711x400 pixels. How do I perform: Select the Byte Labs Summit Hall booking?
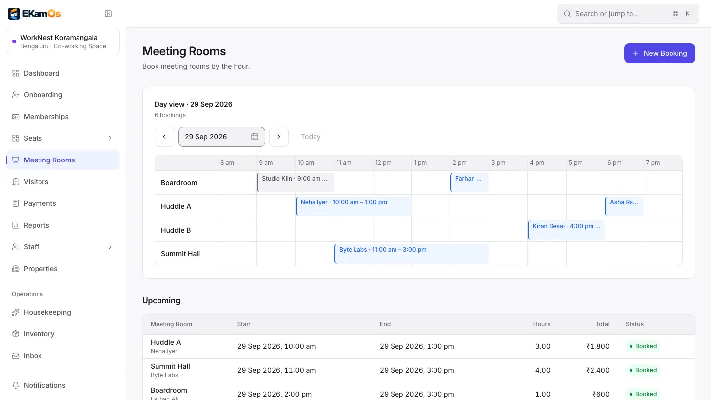(x=412, y=253)
